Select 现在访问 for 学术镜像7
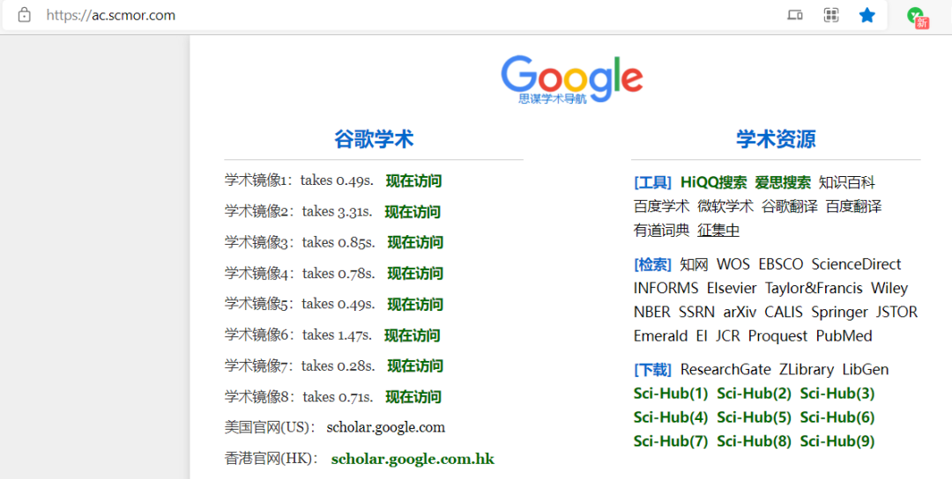Viewport: 952px width, 479px height. pos(415,366)
